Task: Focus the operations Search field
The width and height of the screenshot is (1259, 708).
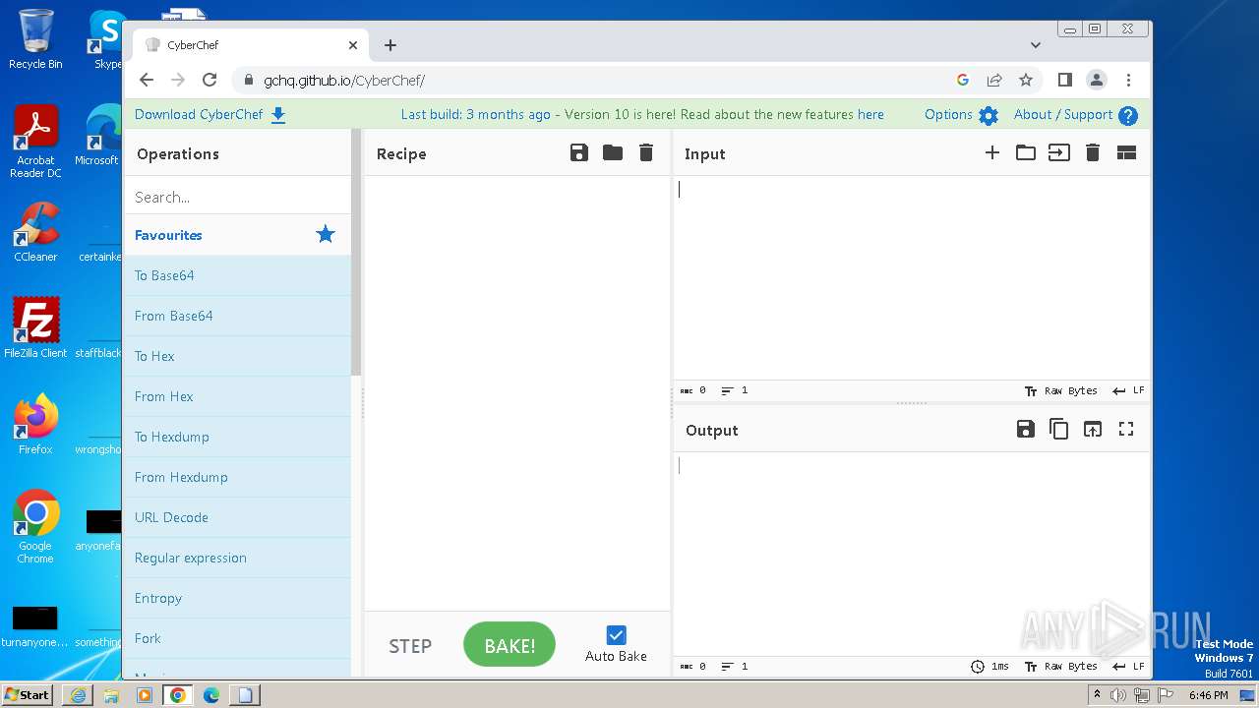Action: (237, 197)
